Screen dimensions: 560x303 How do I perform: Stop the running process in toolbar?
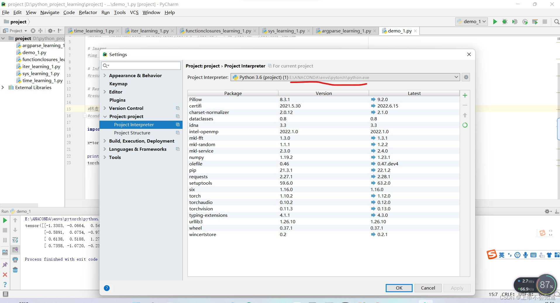pyautogui.click(x=545, y=22)
